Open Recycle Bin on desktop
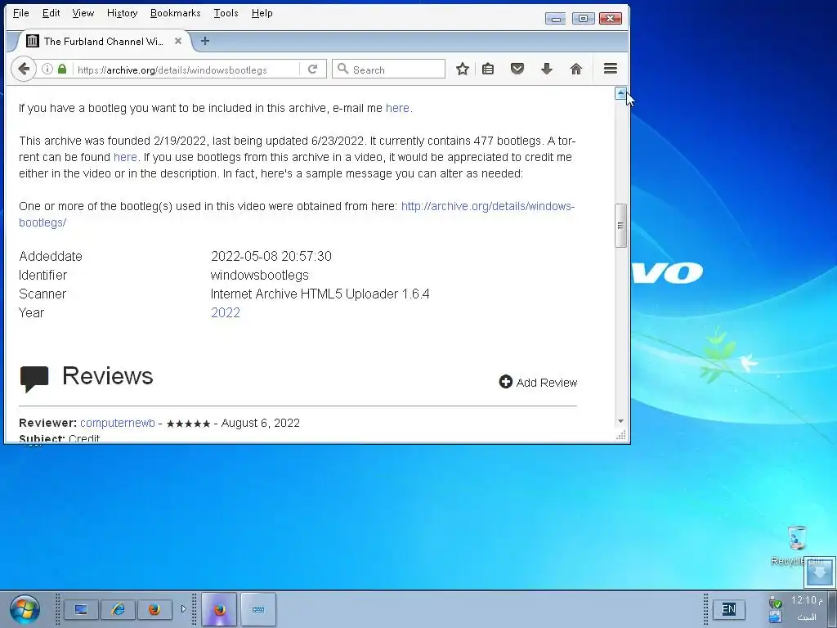This screenshot has height=628, width=837. coord(796,545)
